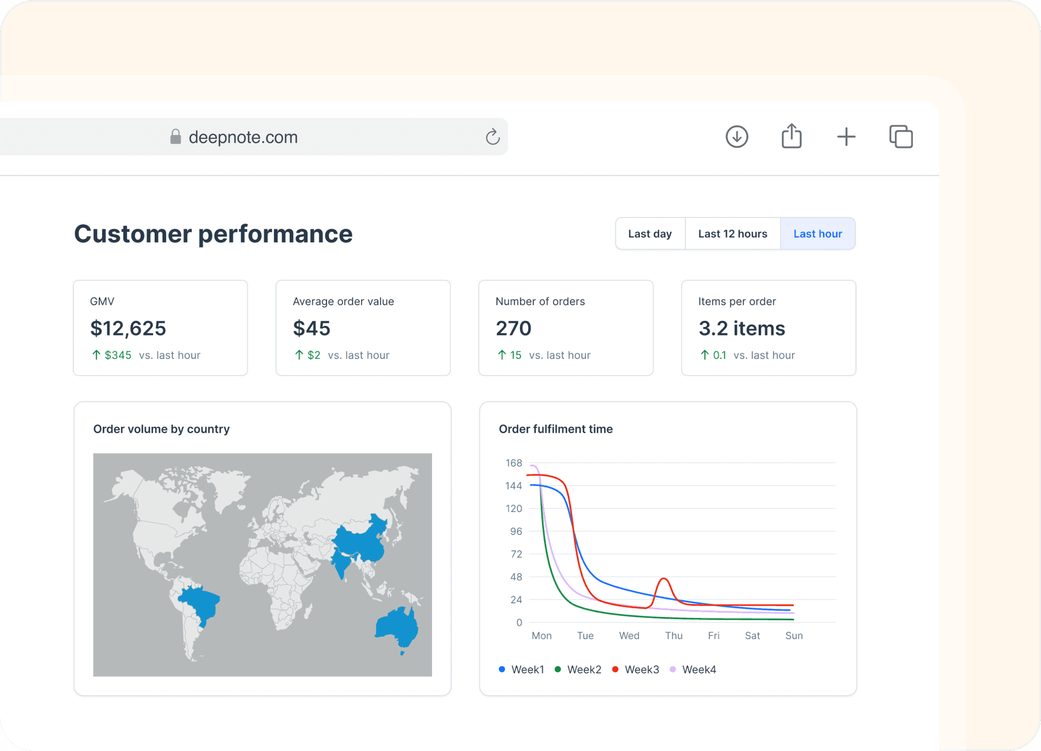The image size is (1041, 751).
Task: Select the blue Week1 legend dot
Action: click(x=502, y=669)
